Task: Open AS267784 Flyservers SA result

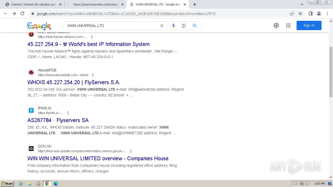Action: (58, 120)
